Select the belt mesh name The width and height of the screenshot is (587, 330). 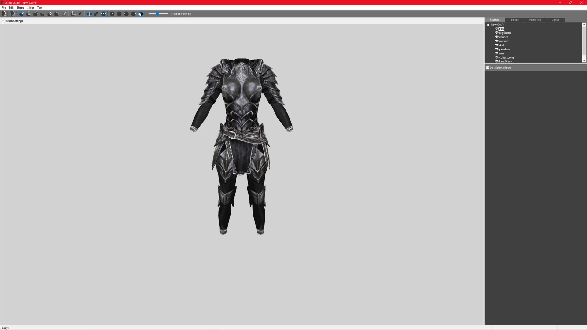501,29
